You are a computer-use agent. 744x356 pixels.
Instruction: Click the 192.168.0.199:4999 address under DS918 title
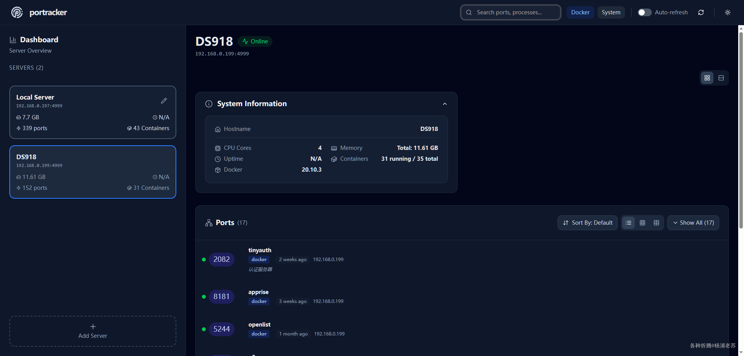pos(222,54)
